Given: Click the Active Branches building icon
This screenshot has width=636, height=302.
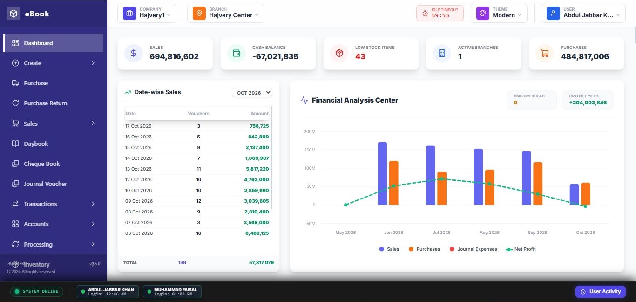Looking at the screenshot, I should click(442, 54).
